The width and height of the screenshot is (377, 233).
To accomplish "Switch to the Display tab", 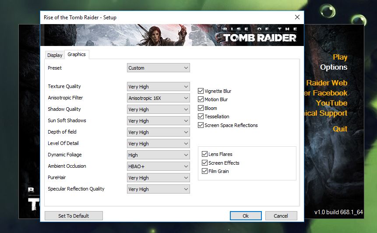I will (55, 55).
